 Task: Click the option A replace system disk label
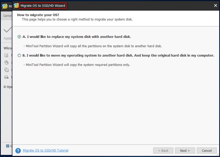(77, 37)
